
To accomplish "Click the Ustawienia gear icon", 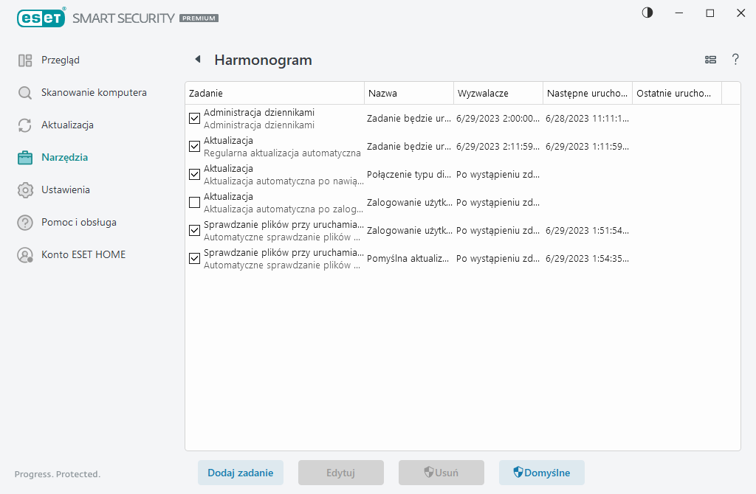I will (25, 190).
